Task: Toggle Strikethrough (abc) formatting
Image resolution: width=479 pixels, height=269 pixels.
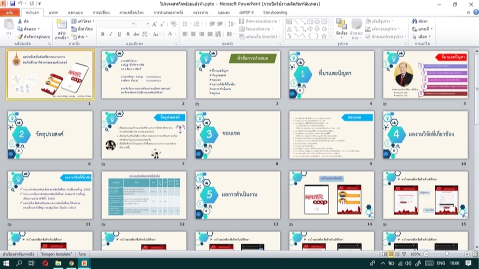Action: 136,34
